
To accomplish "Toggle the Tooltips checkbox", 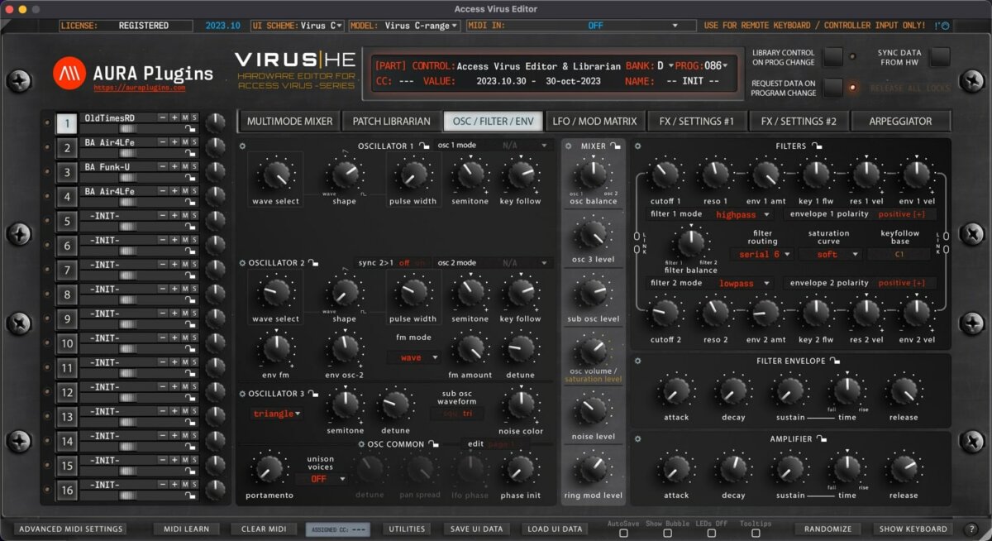I will click(756, 534).
